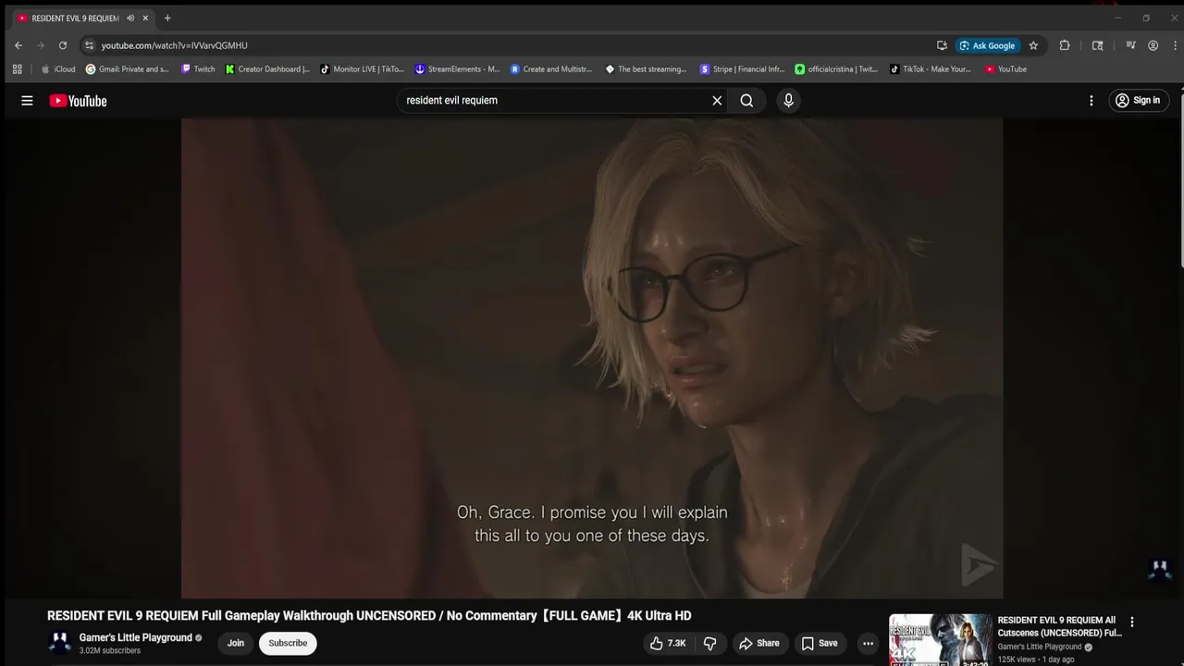The width and height of the screenshot is (1184, 666).
Task: Bookmark this page with star icon
Action: pyautogui.click(x=1033, y=45)
